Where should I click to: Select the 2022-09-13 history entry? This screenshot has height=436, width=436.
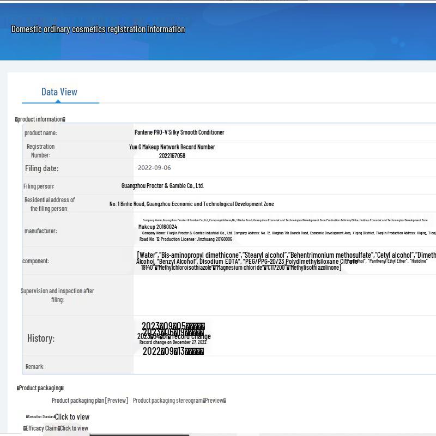173,352
